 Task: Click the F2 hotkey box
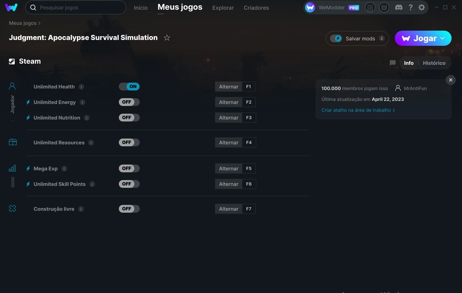coord(249,102)
